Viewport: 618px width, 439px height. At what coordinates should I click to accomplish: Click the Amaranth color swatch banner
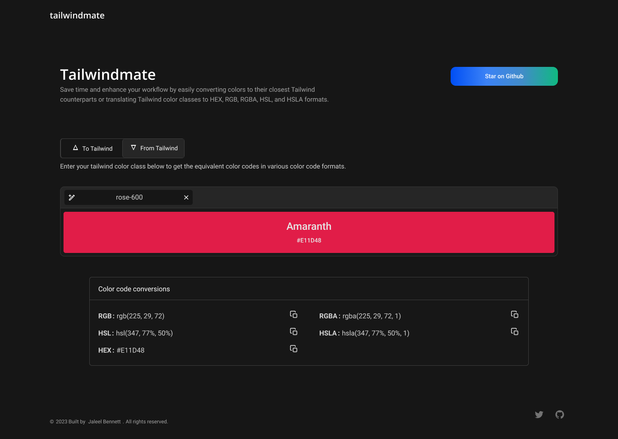[309, 232]
